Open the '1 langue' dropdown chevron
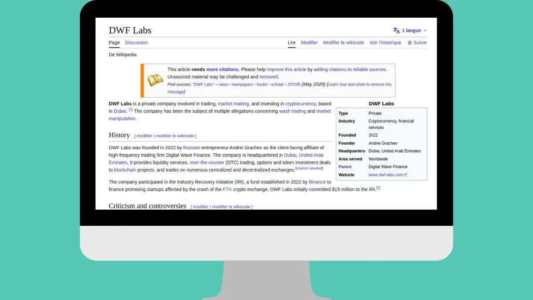Screen dimensions: 533x300 pyautogui.click(x=425, y=31)
